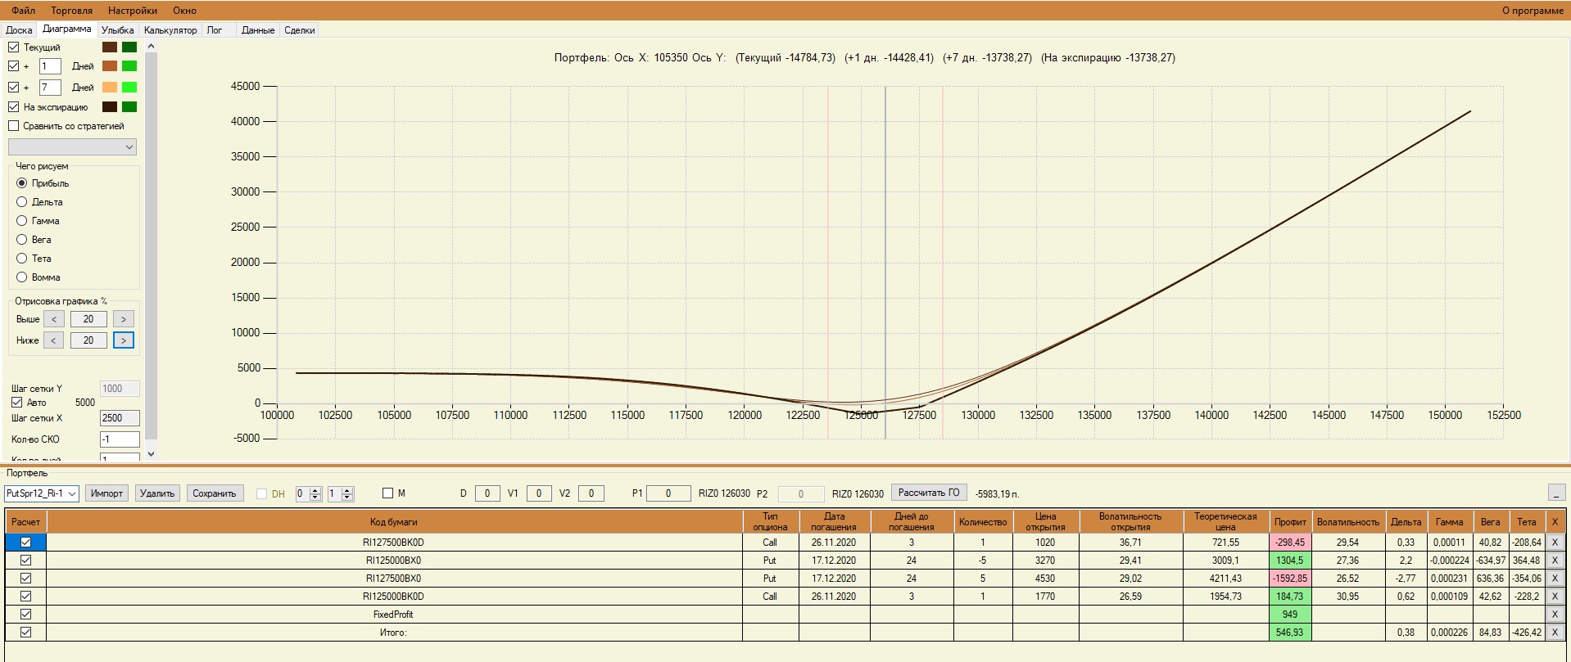This screenshot has width=1571, height=662.
Task: Open the Настройки menu
Action: 133,11
